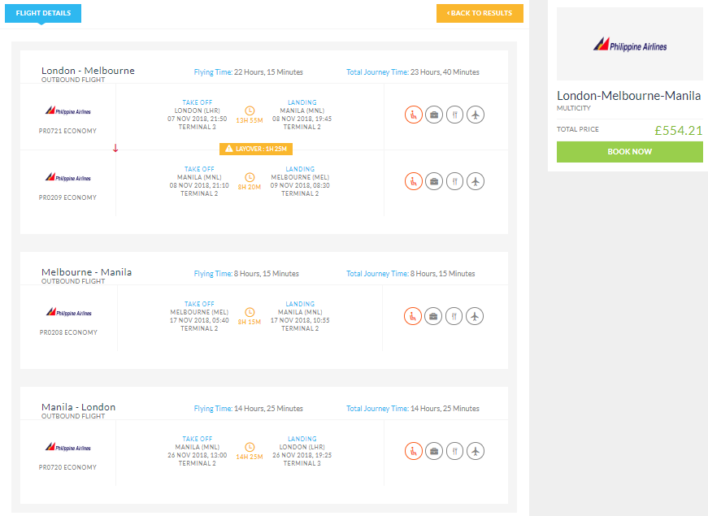The image size is (708, 516).
Task: Click the seat icon for flight PR0721
Action: pyautogui.click(x=413, y=115)
